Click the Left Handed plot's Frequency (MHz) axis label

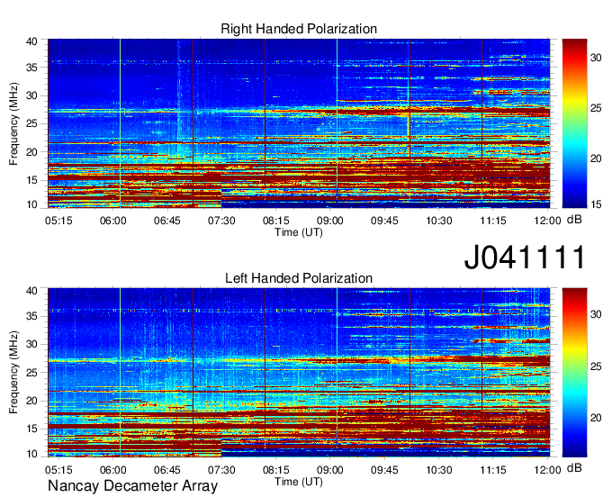click(13, 373)
